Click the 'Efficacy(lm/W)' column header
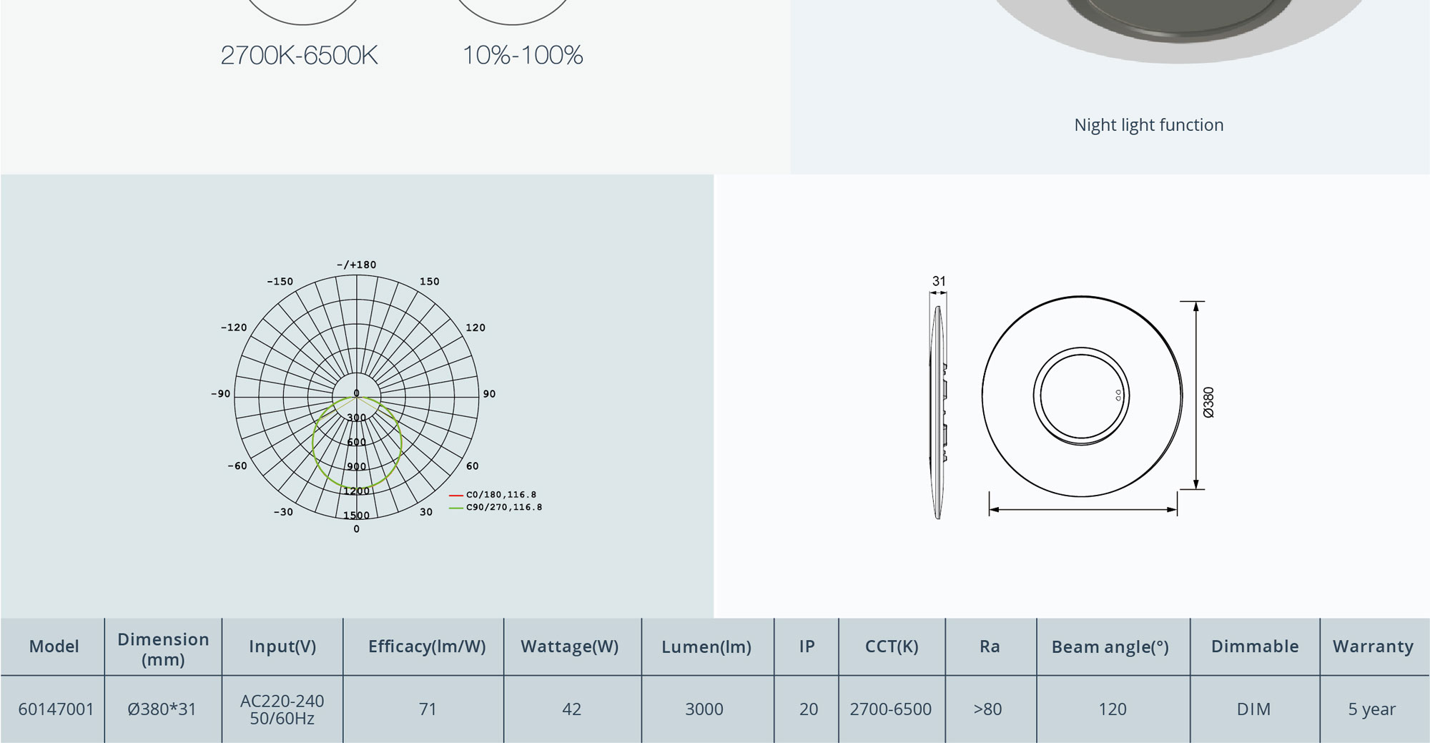This screenshot has height=743, width=1430. (427, 646)
